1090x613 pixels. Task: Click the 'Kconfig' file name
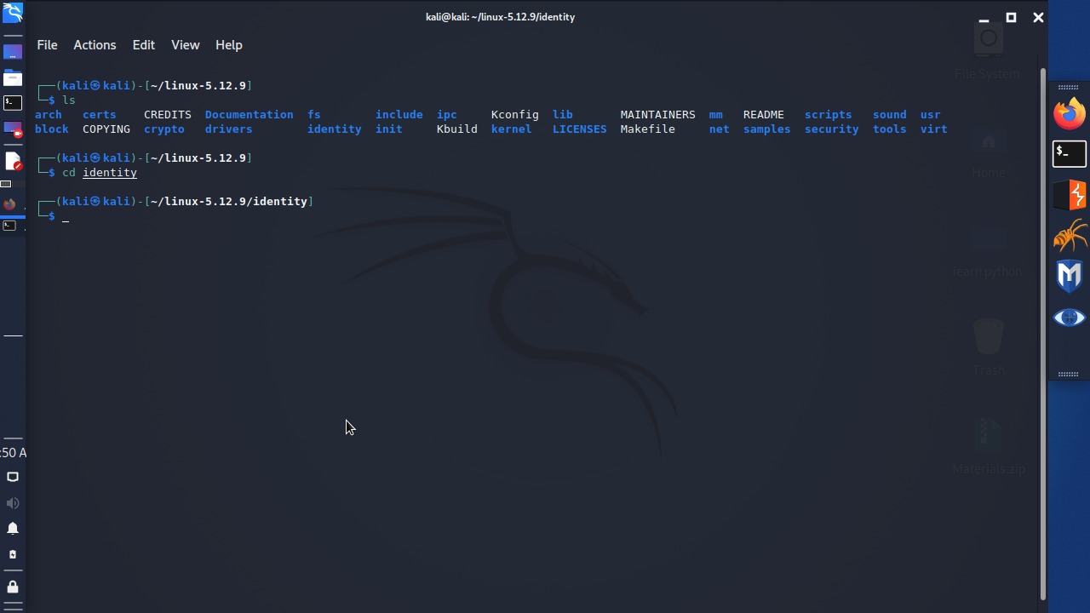[x=515, y=115]
